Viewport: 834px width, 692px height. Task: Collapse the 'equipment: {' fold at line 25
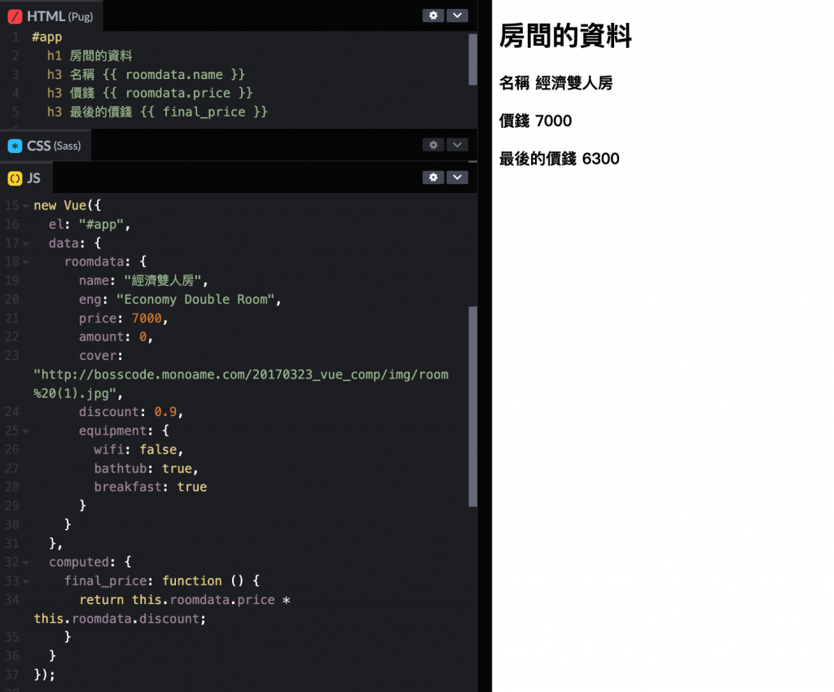(25, 431)
